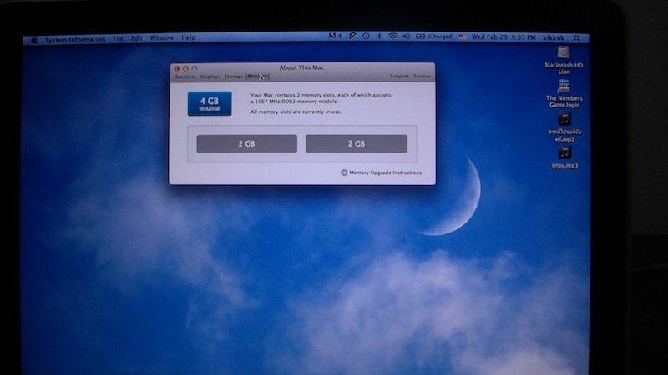Image resolution: width=668 pixels, height=375 pixels.
Task: Open the Time Machine menu bar icon
Action: pyautogui.click(x=366, y=37)
